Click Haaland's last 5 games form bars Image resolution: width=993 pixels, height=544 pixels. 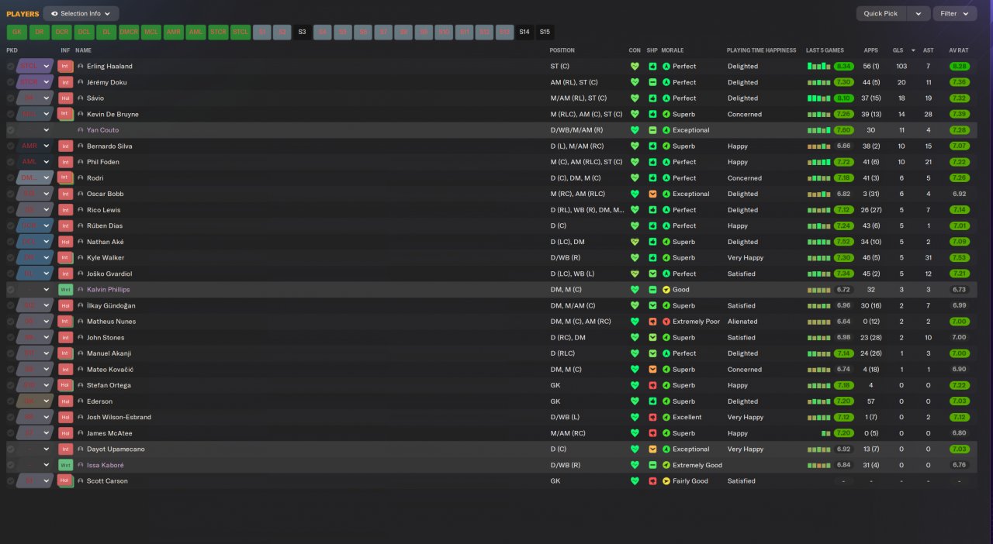pyautogui.click(x=819, y=67)
